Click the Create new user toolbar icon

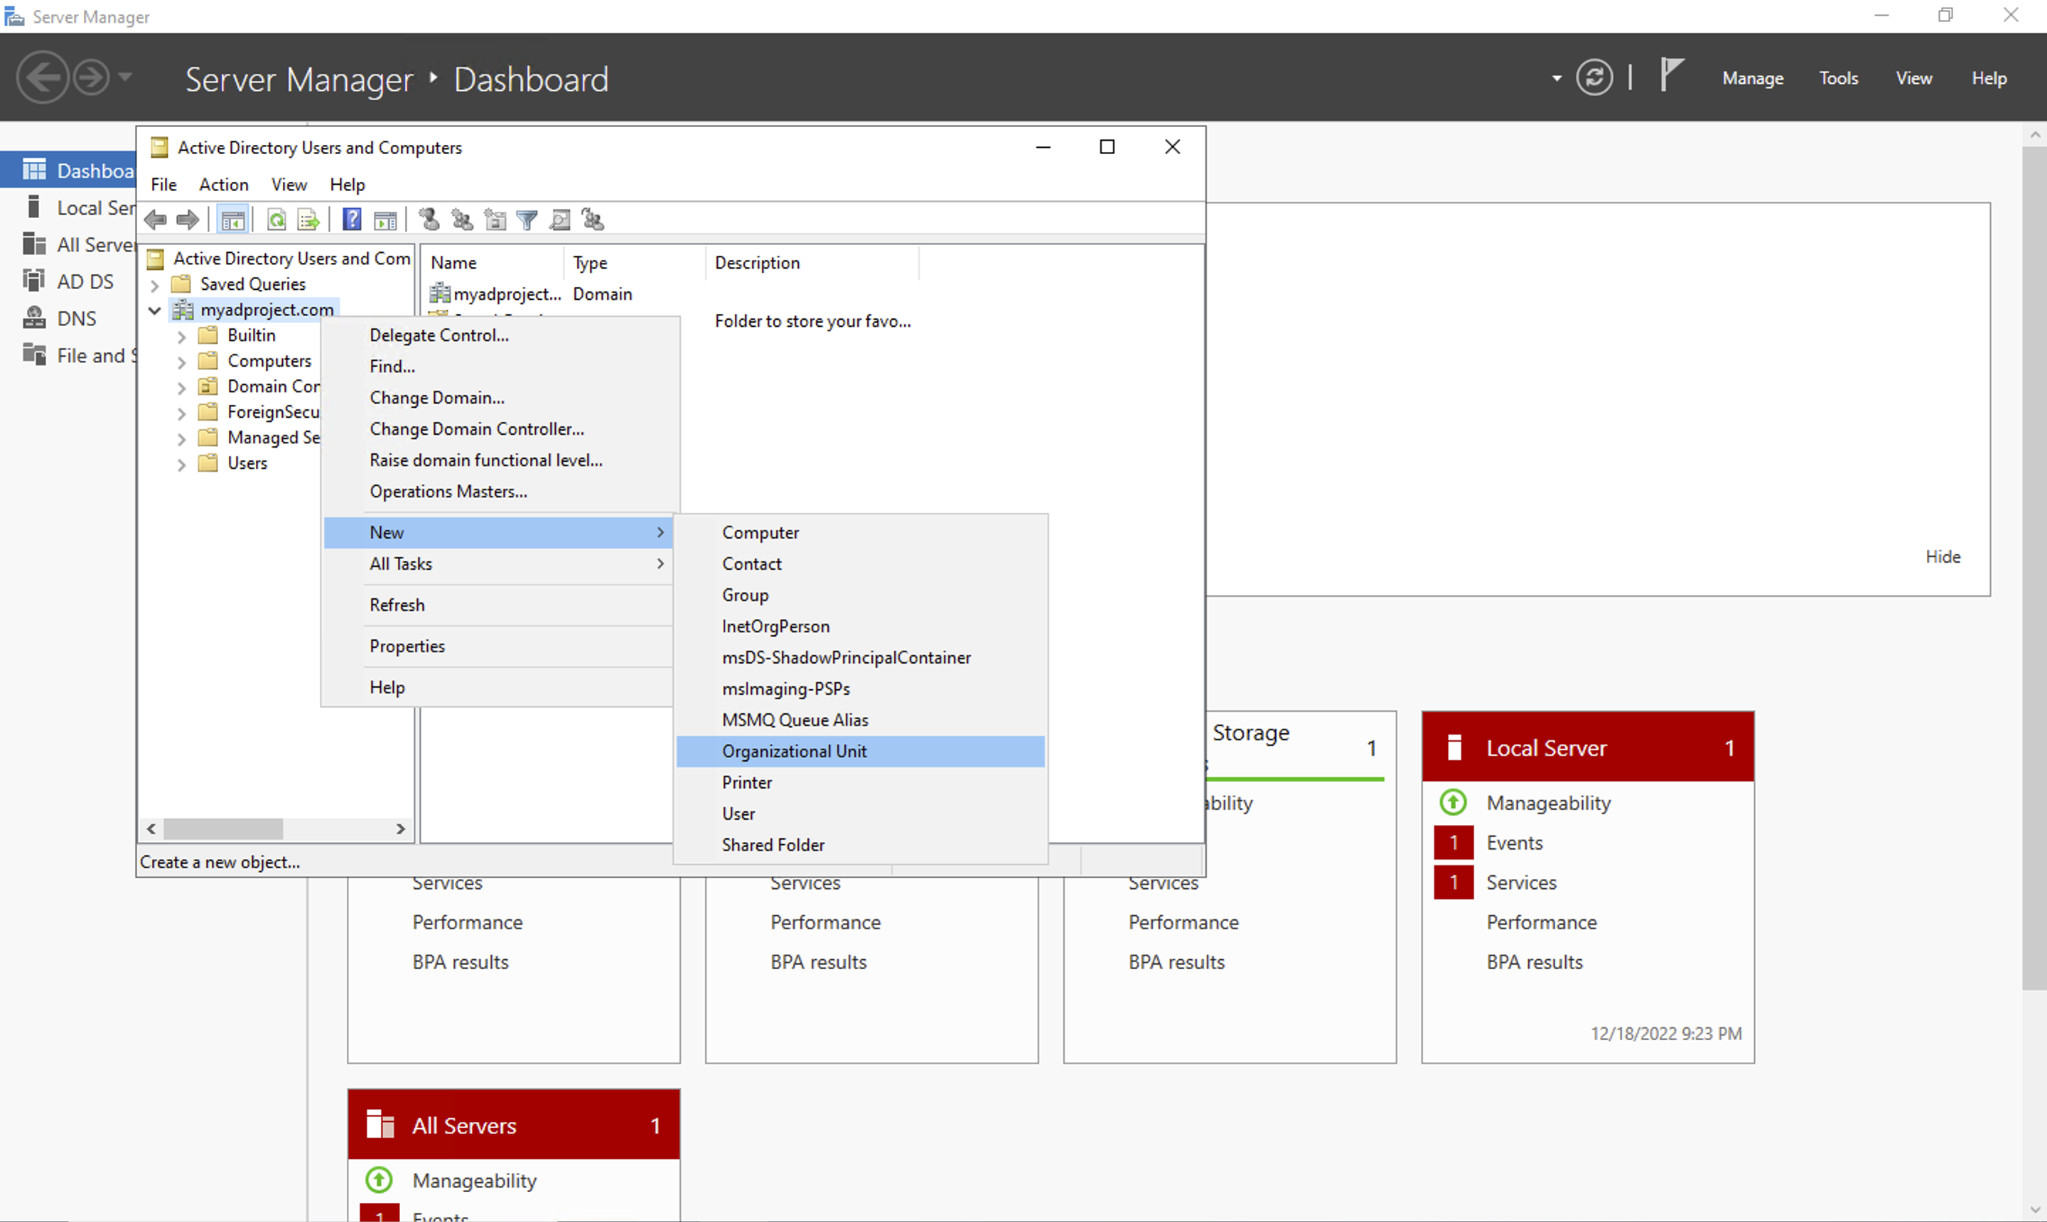pos(429,220)
